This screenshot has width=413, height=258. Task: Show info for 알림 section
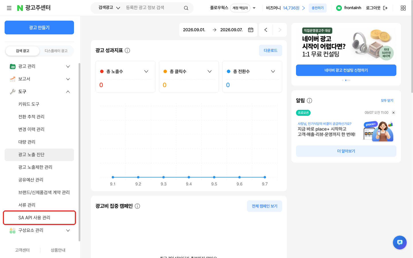coord(309,101)
